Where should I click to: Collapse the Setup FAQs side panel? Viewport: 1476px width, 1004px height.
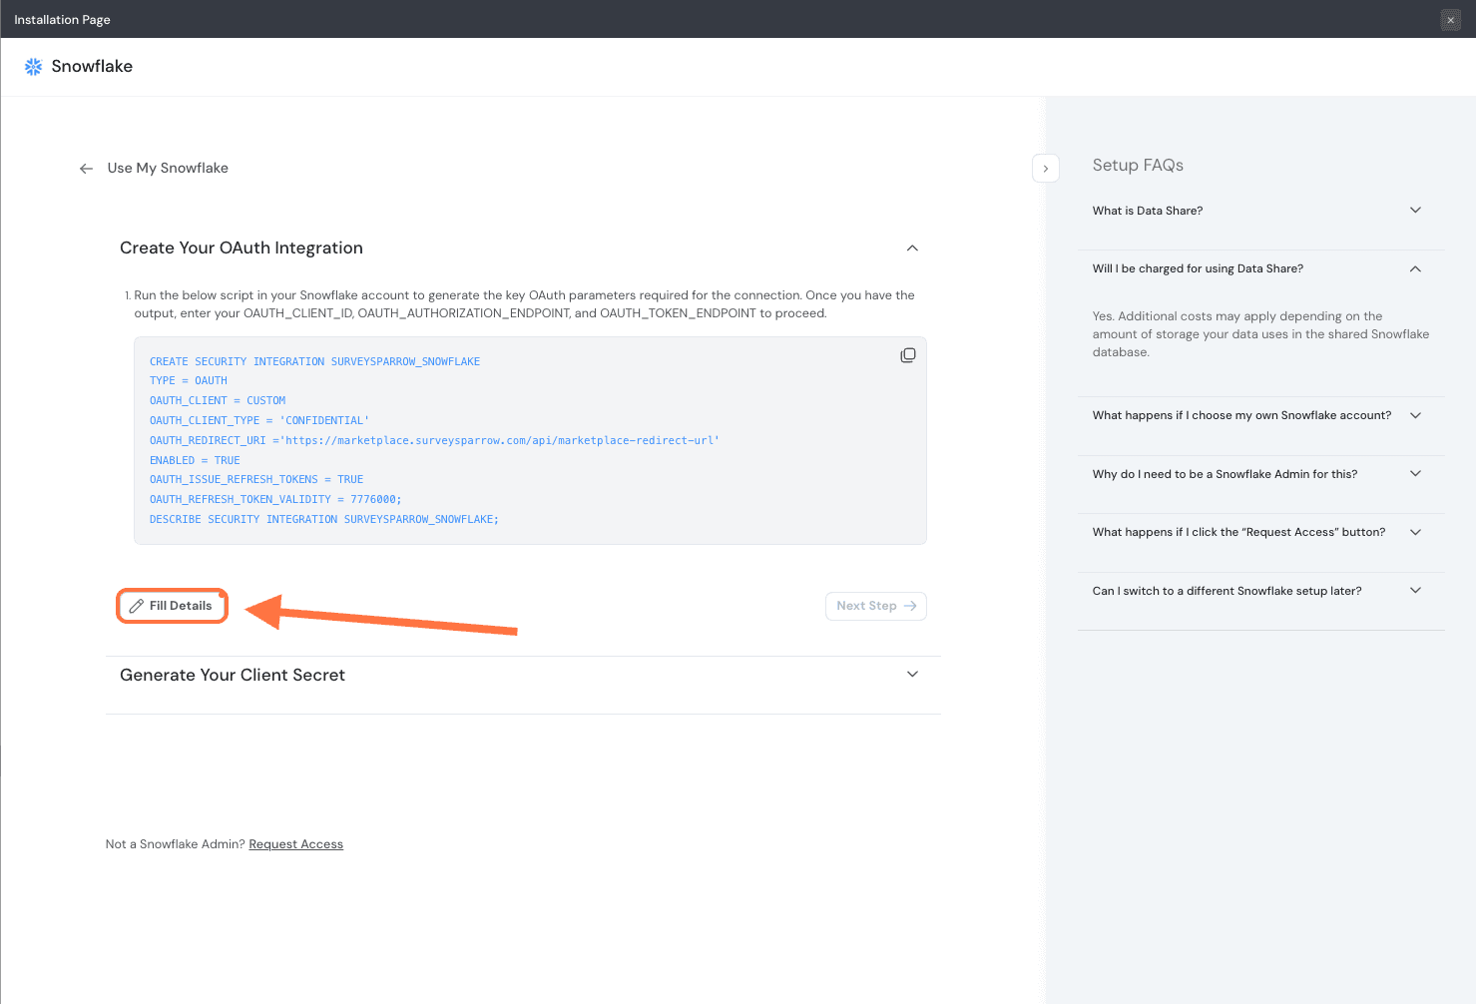pyautogui.click(x=1045, y=169)
